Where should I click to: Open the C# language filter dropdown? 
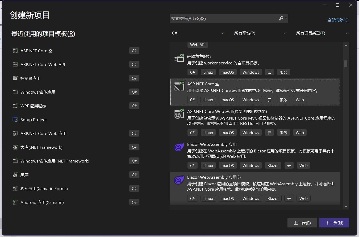[198, 33]
